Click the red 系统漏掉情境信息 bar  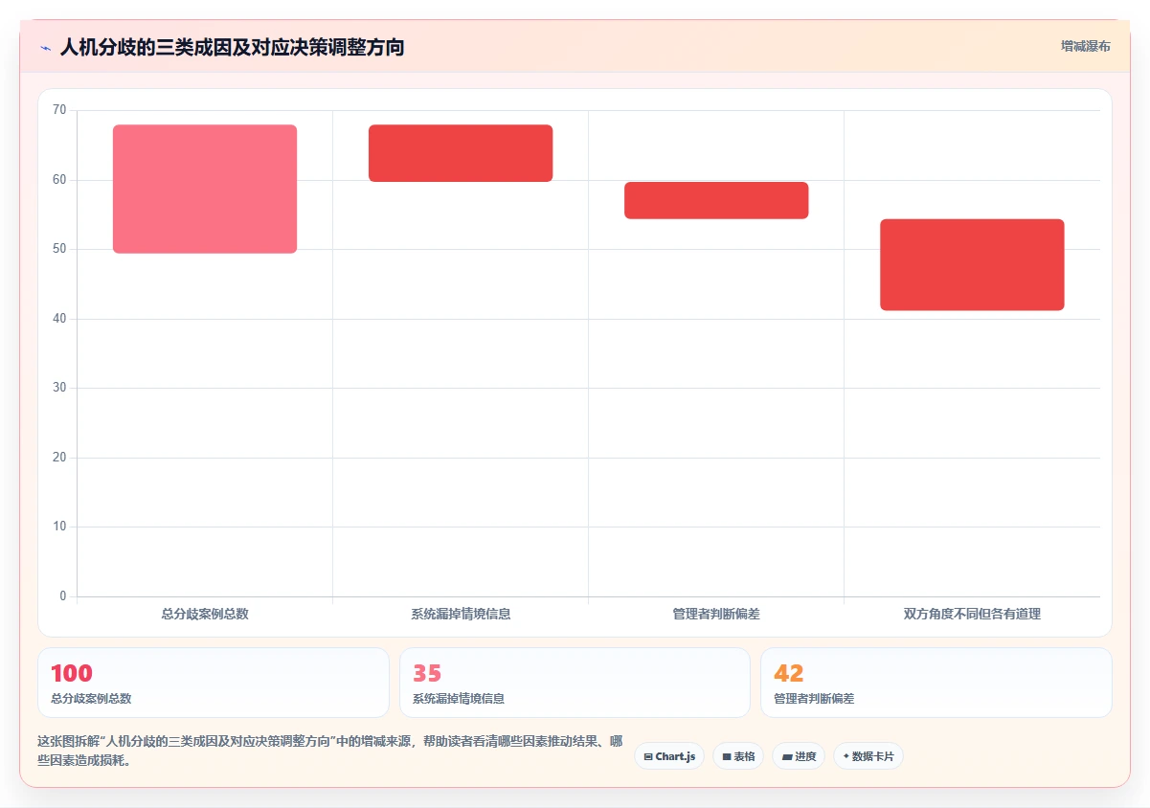461,153
